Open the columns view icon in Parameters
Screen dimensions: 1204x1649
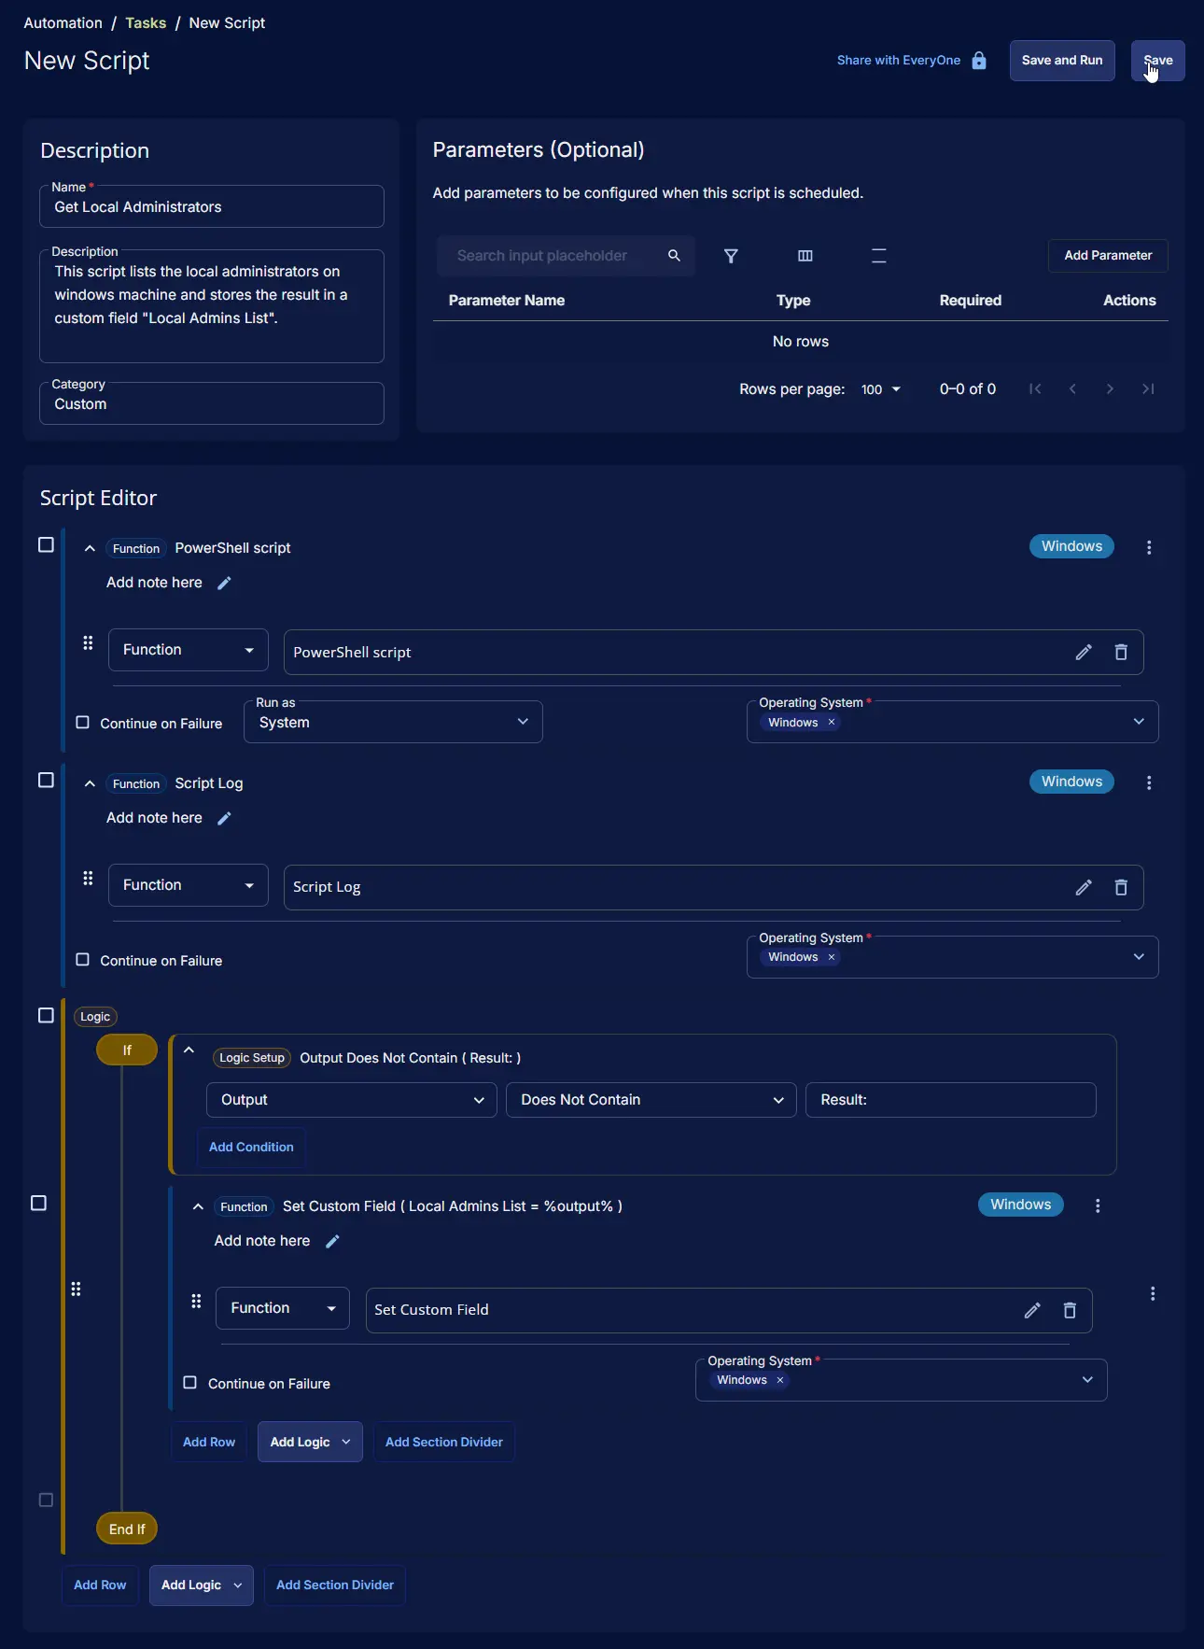(805, 256)
